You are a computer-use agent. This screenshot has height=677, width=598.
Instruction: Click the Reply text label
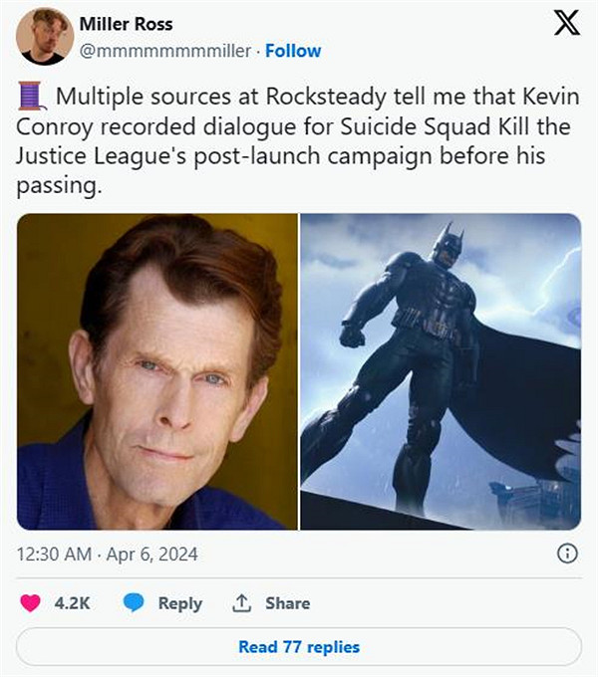coord(179,603)
